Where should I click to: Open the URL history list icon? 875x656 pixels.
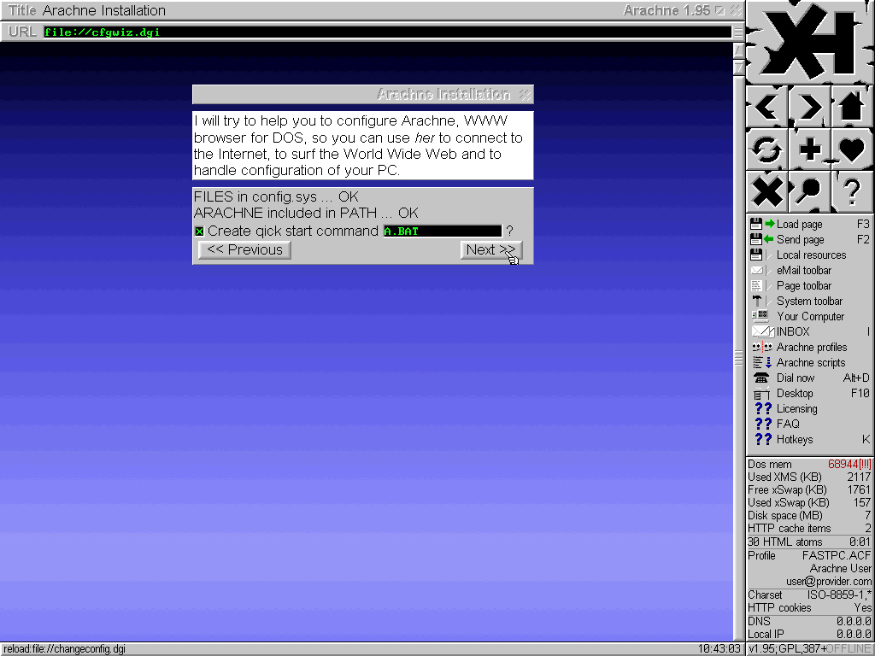(737, 32)
